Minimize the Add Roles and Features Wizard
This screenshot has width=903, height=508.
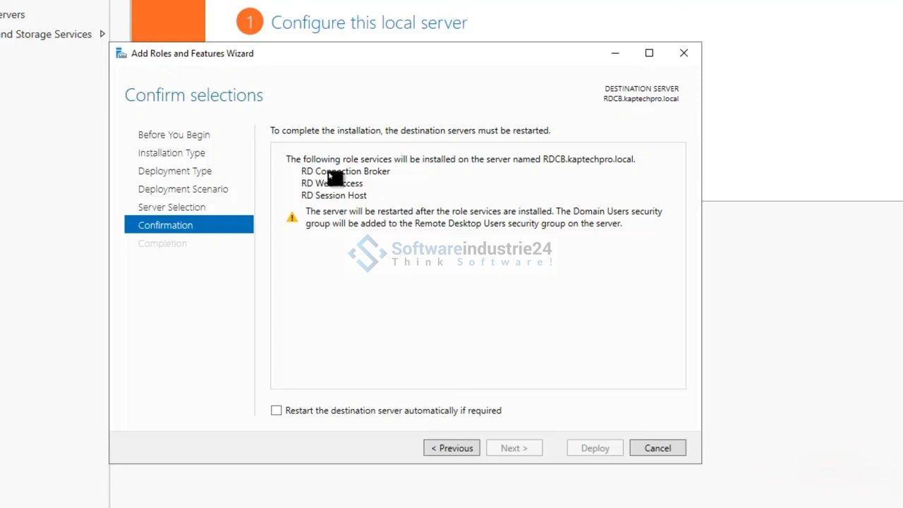click(615, 54)
